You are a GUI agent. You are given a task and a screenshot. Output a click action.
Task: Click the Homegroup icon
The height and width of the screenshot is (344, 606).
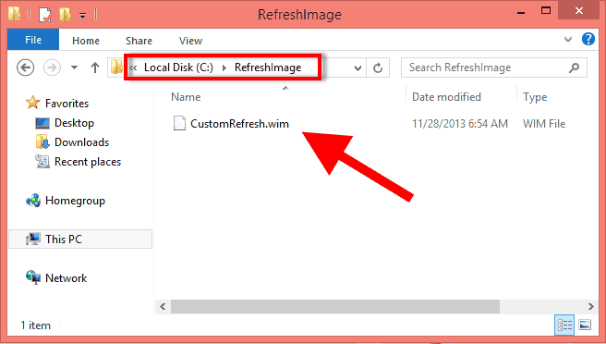(33, 201)
